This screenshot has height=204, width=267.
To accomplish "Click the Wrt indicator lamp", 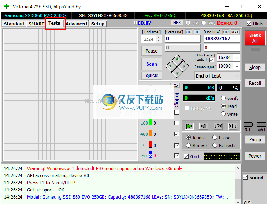I will [261, 124].
